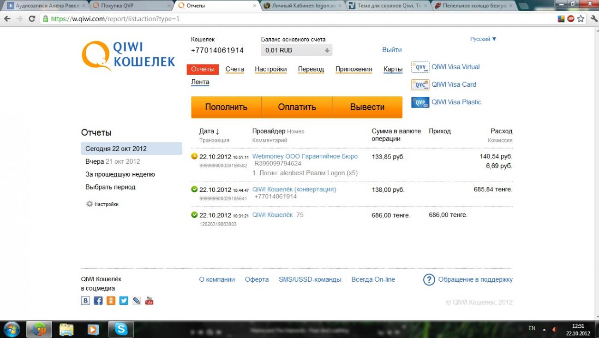Click the settings gear in reports sidebar
The height and width of the screenshot is (338, 599).
90,204
